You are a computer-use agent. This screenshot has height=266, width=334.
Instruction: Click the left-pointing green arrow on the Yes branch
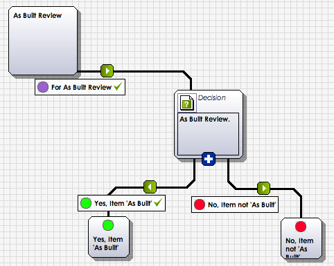click(x=150, y=187)
